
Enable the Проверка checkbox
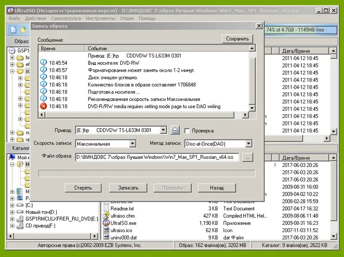[187, 131]
